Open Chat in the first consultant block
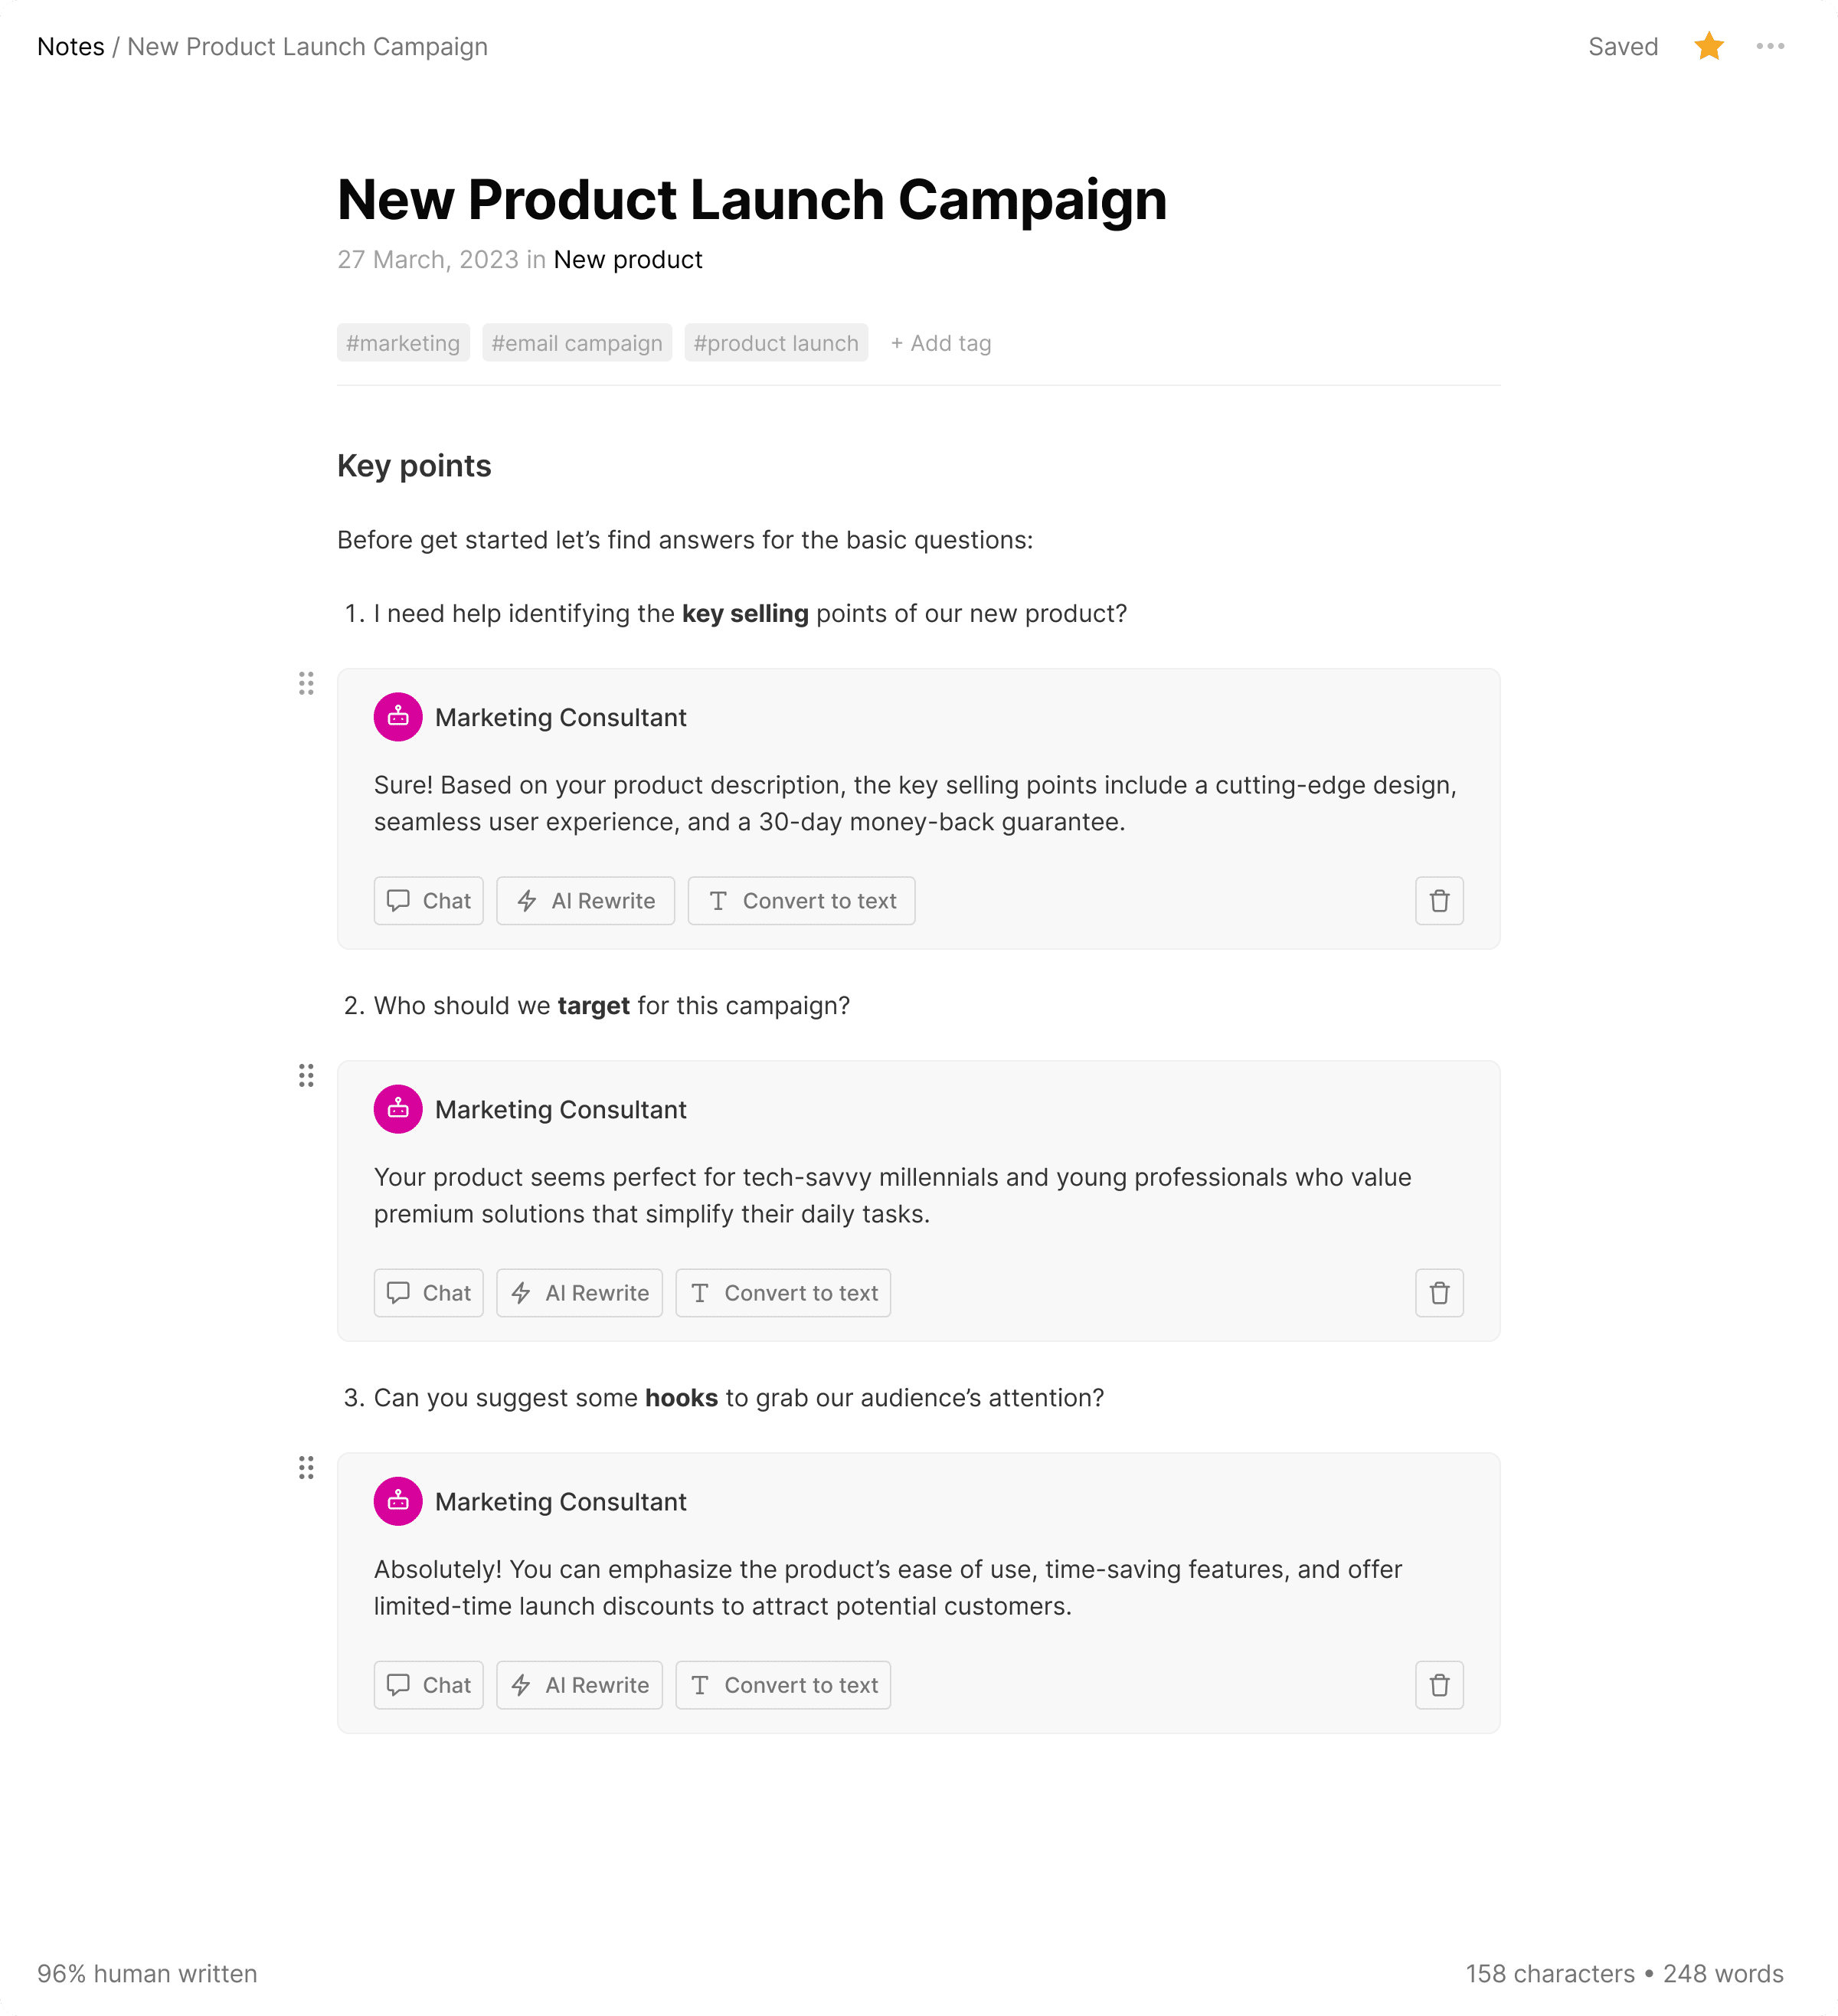The image size is (1838, 2016). pos(428,901)
